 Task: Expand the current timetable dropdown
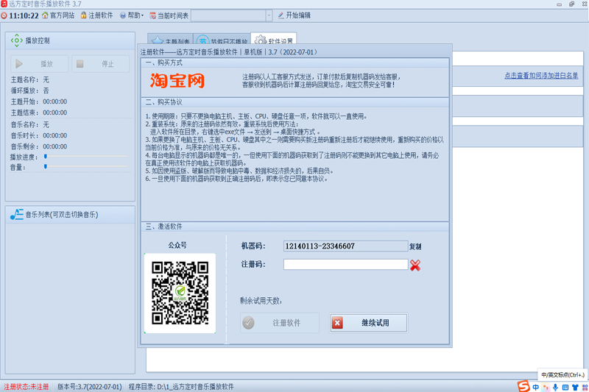[x=269, y=15]
